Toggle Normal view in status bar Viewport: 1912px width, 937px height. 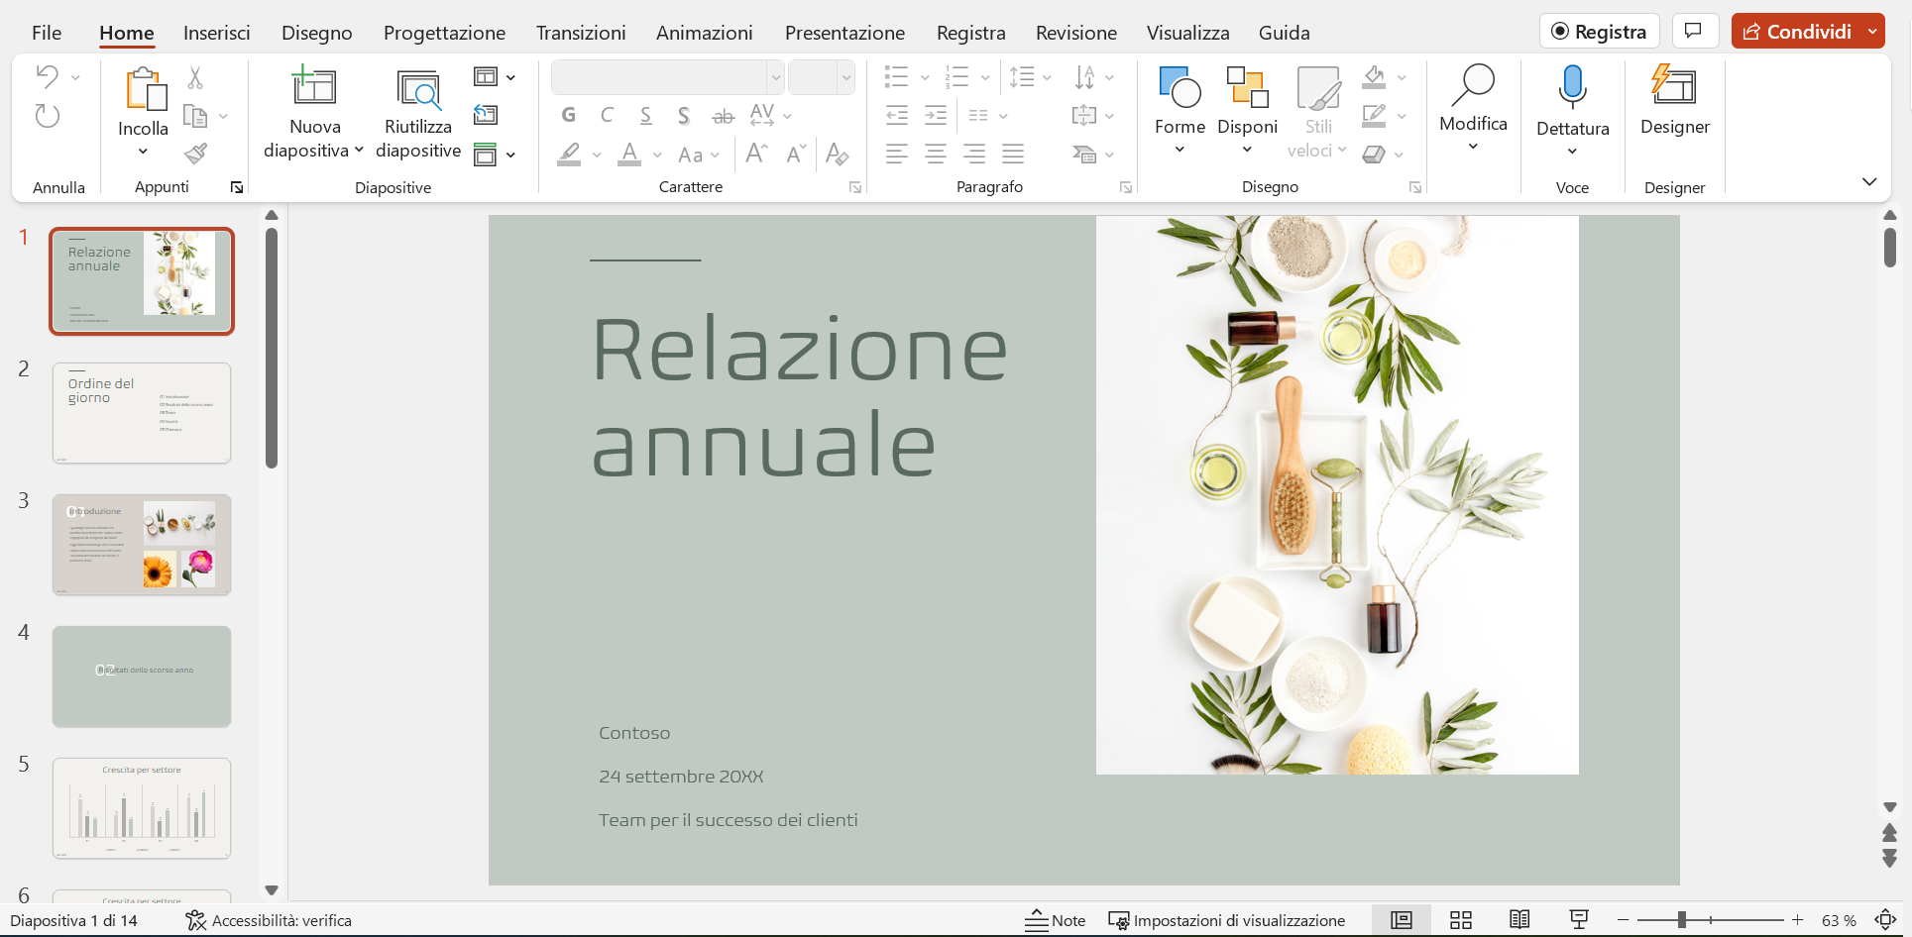point(1402,920)
